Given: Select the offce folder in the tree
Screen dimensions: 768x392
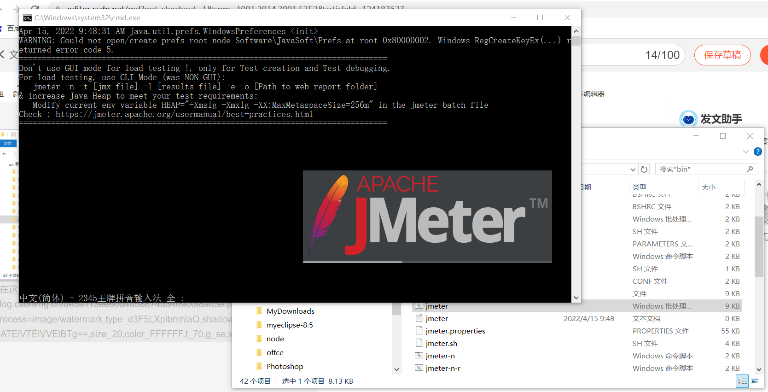Looking at the screenshot, I should [x=275, y=352].
